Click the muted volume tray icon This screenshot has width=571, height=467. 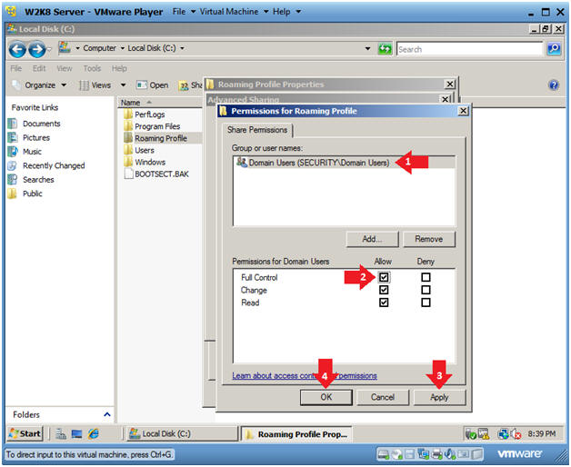(x=516, y=434)
